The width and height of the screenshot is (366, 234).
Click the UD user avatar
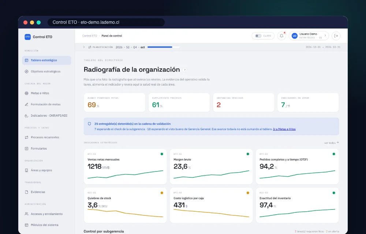(x=295, y=36)
